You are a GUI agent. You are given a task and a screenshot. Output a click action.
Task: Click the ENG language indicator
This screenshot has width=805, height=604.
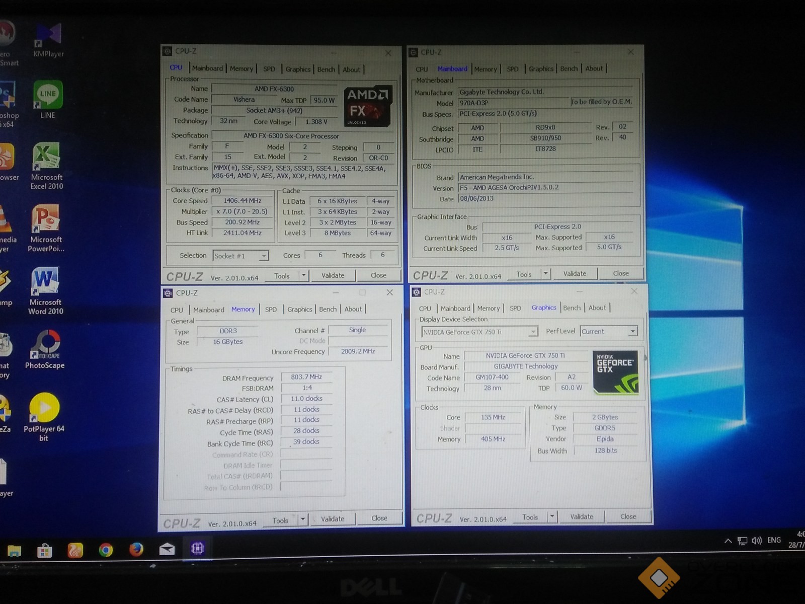point(774,540)
